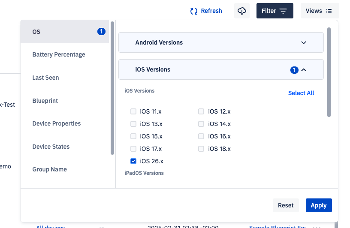Viewport: 350px width, 228px height.
Task: Click the Select All link
Action: pos(301,93)
